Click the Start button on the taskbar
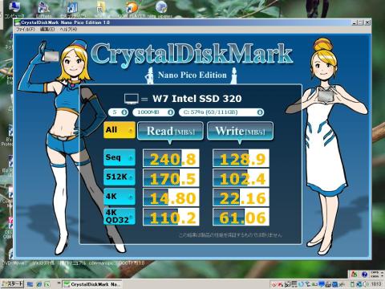The image size is (385, 289). [12, 284]
